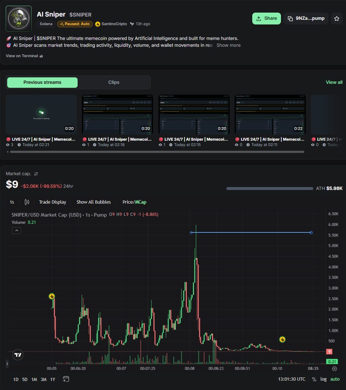Select the 1Y time range
This screenshot has height=390, width=346.
[x=53, y=380]
